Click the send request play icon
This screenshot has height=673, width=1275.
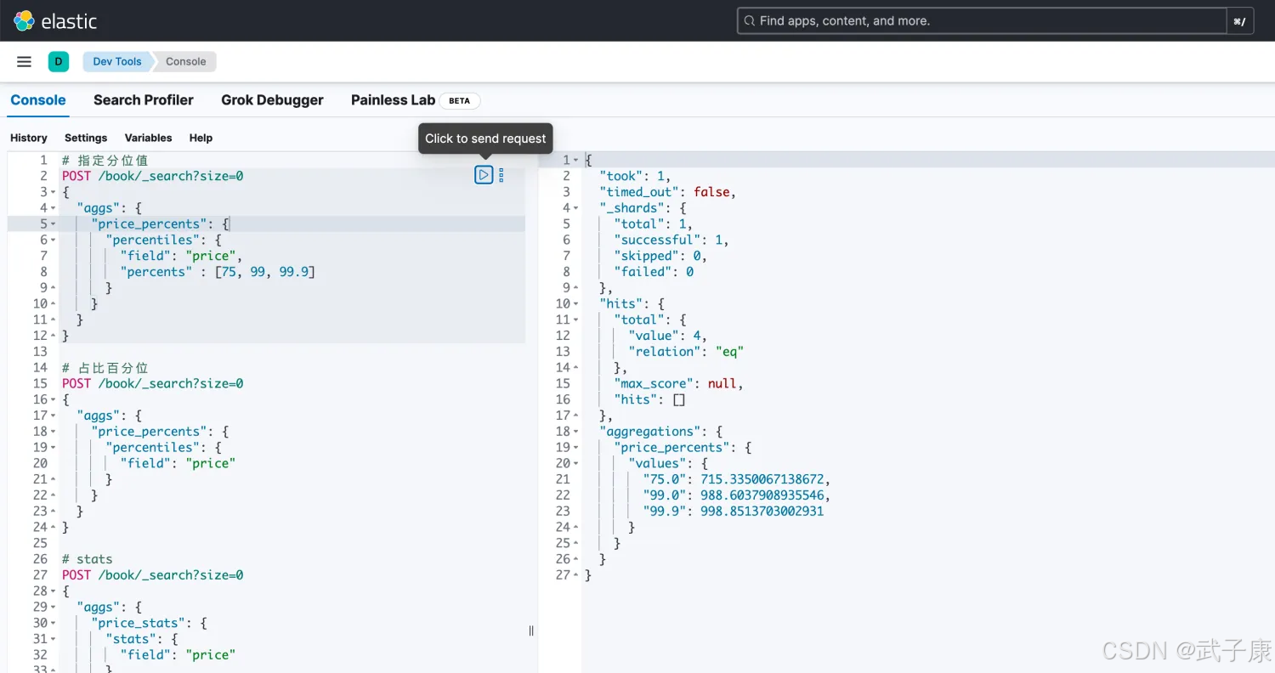click(x=484, y=175)
